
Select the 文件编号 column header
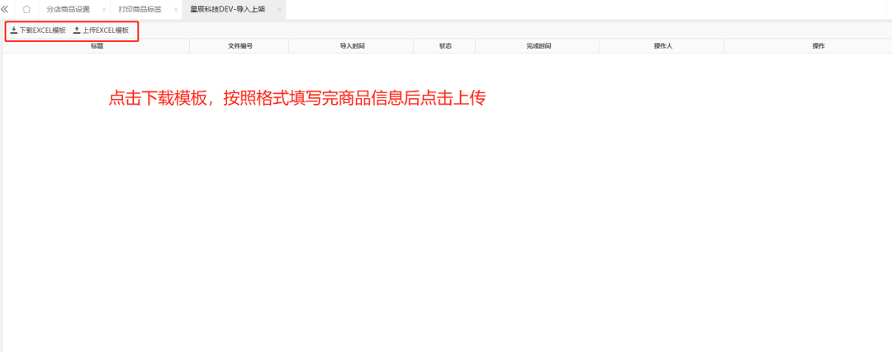(x=240, y=46)
